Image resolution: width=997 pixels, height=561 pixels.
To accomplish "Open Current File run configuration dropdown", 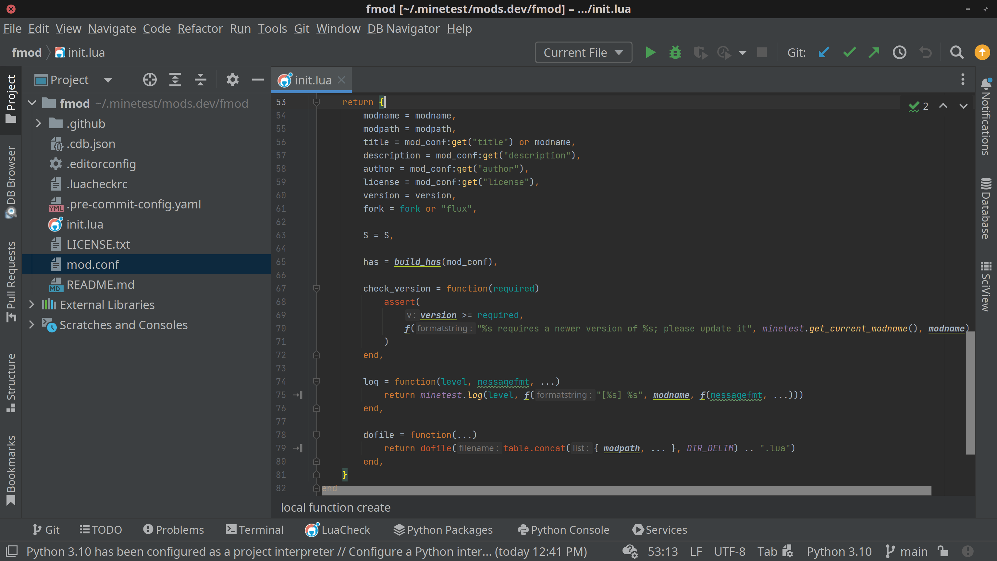I will pyautogui.click(x=583, y=52).
